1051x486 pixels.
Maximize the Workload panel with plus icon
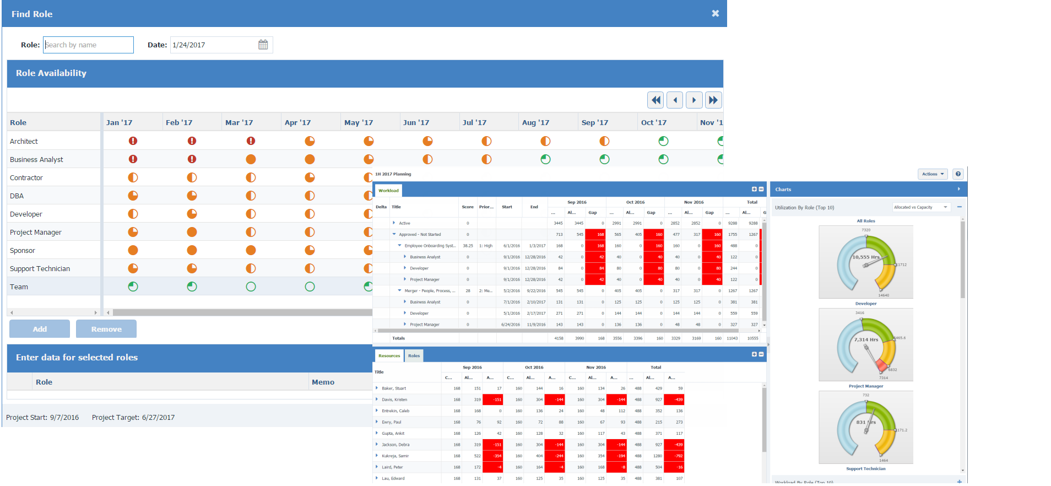(x=754, y=189)
